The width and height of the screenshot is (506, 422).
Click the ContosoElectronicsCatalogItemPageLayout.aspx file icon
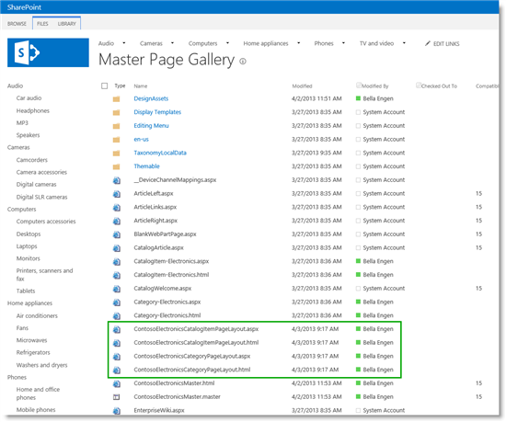pyautogui.click(x=117, y=329)
